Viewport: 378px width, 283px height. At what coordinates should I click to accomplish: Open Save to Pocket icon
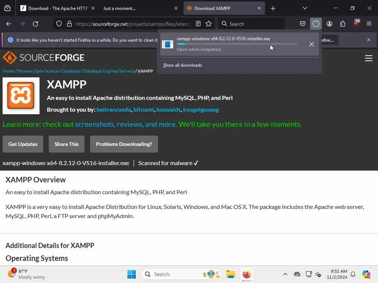tap(303, 24)
